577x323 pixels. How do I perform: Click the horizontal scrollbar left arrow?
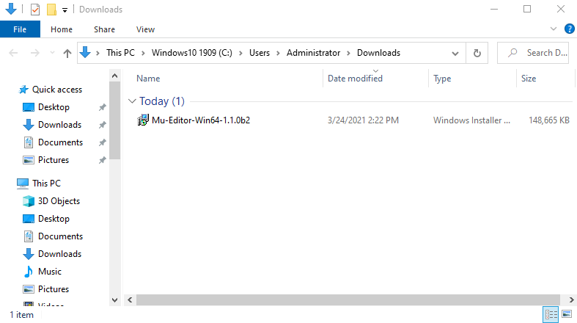coord(130,300)
